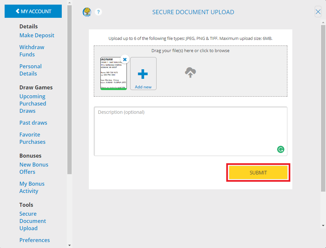The width and height of the screenshot is (326, 248).
Task: Click the upload cloud icon
Action: point(190,73)
